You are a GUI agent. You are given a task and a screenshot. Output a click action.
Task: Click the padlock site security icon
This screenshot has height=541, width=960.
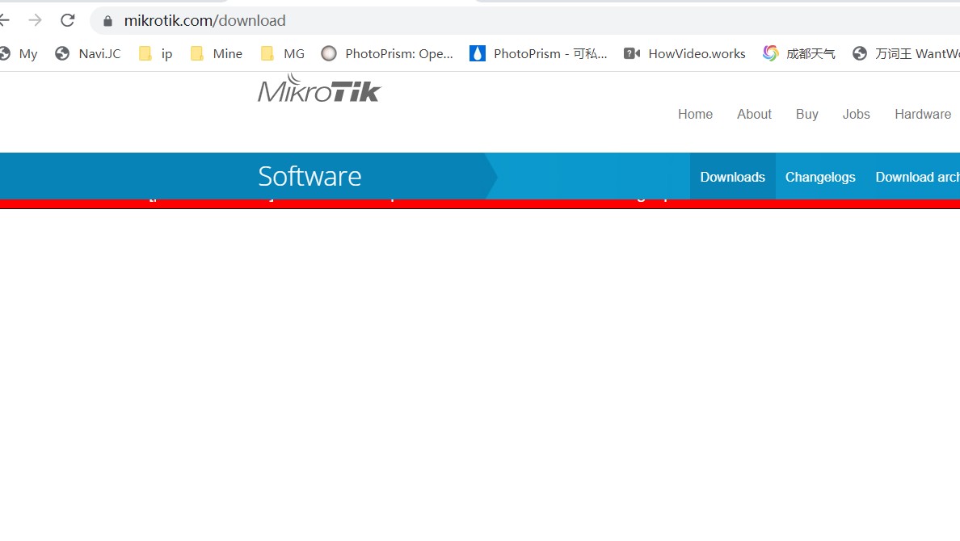click(x=107, y=21)
